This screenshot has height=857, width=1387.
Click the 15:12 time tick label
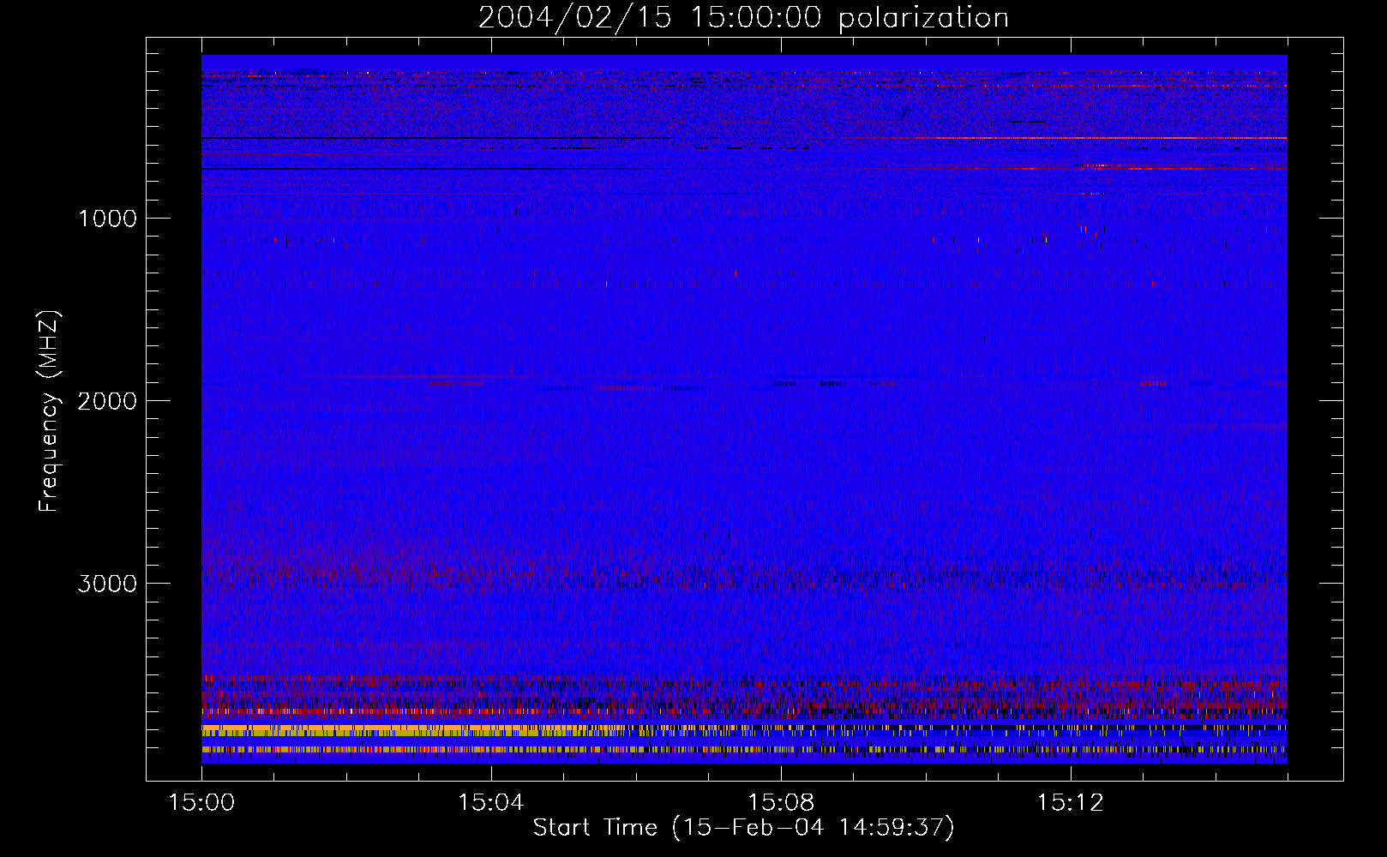click(1070, 802)
